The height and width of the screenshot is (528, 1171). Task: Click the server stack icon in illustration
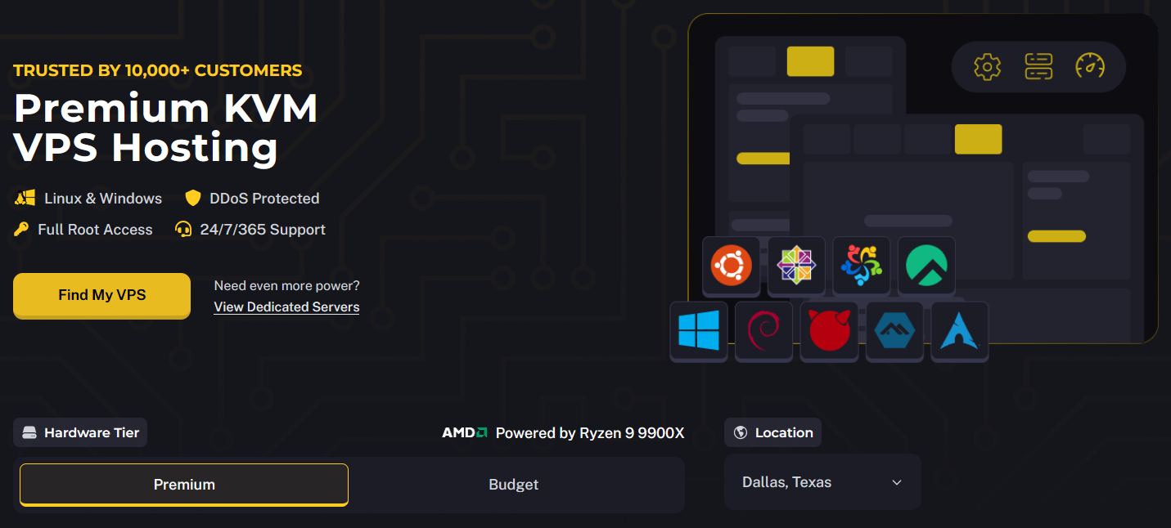tap(1038, 67)
